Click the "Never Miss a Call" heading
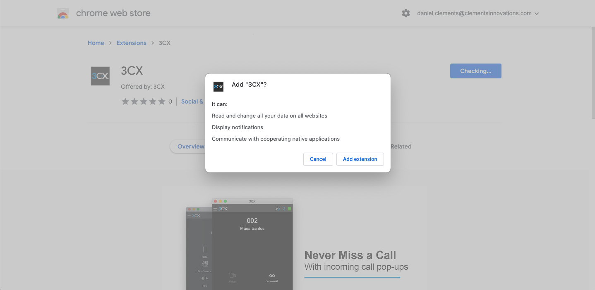This screenshot has height=290, width=595. tap(350, 255)
